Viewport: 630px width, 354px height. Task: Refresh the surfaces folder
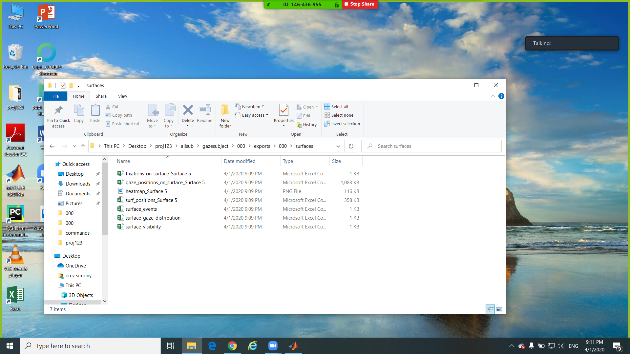click(x=351, y=146)
